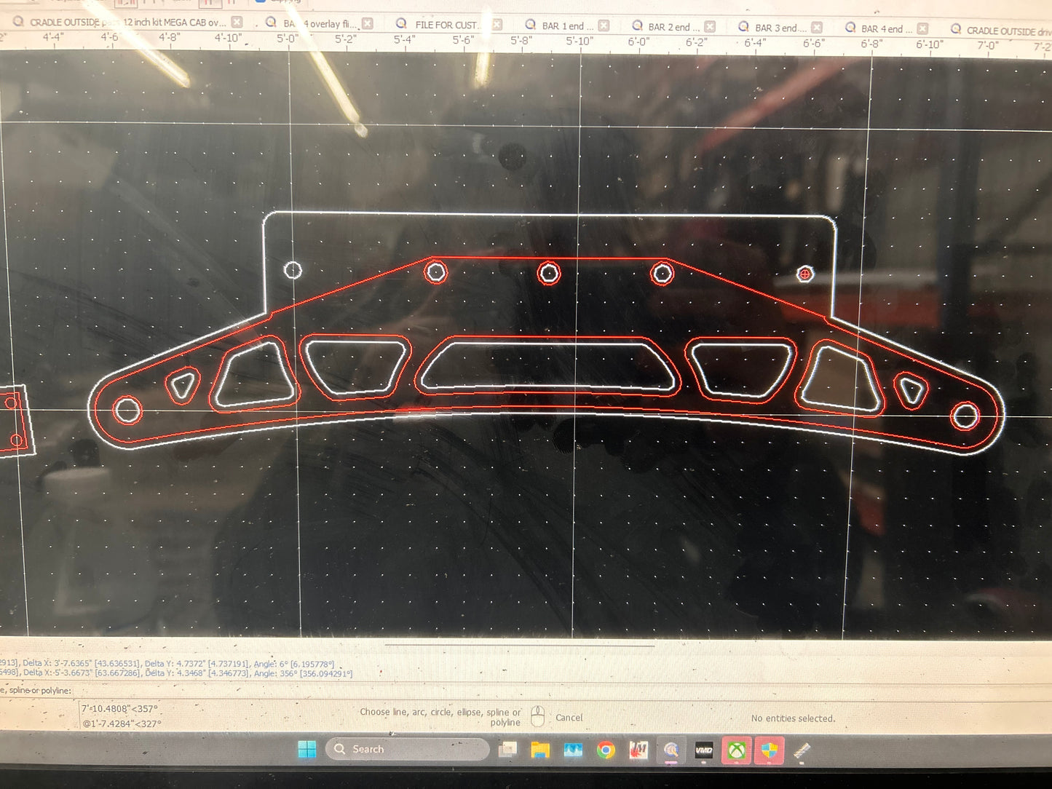
Task: Open Windows Security shield in the taskbar
Action: coord(770,750)
